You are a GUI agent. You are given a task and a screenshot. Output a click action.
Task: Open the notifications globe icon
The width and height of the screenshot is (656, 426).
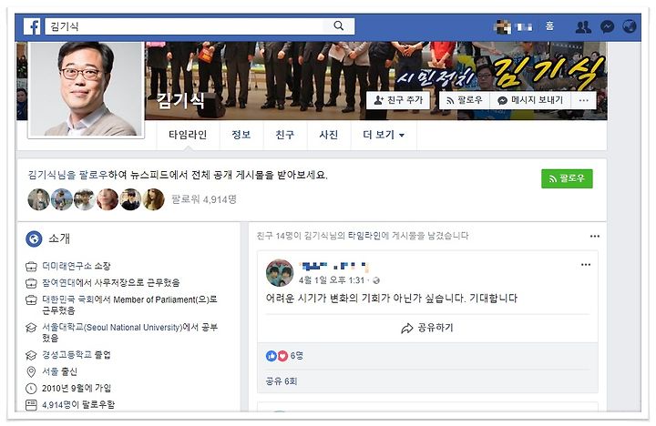(x=630, y=26)
